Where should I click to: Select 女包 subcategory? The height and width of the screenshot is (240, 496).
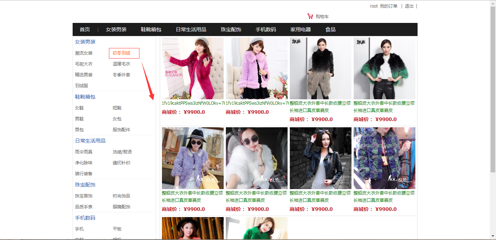(x=117, y=119)
